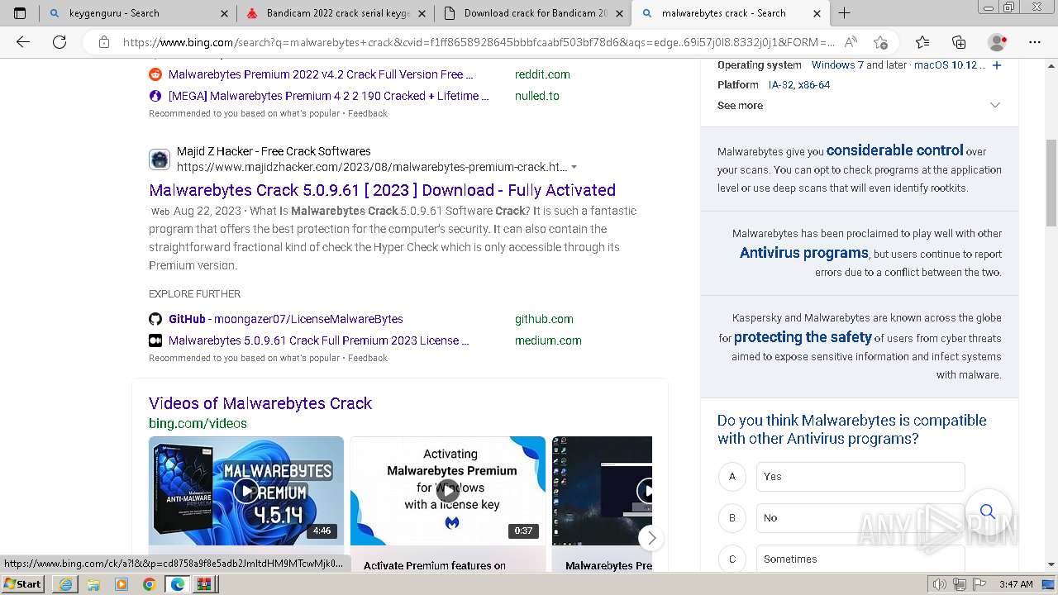Open the Favorites list icon
Viewport: 1058px width, 595px height.
[922, 42]
